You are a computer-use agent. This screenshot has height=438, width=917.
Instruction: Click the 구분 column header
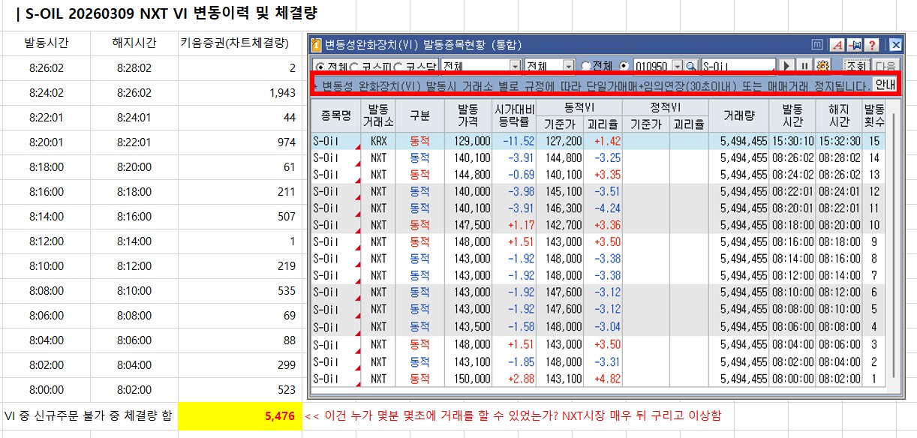[x=419, y=115]
